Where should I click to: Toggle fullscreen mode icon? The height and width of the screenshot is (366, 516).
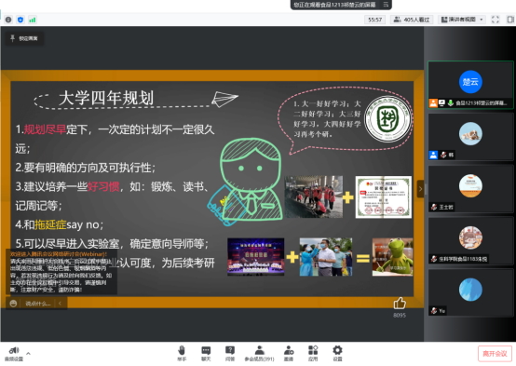tap(496, 20)
